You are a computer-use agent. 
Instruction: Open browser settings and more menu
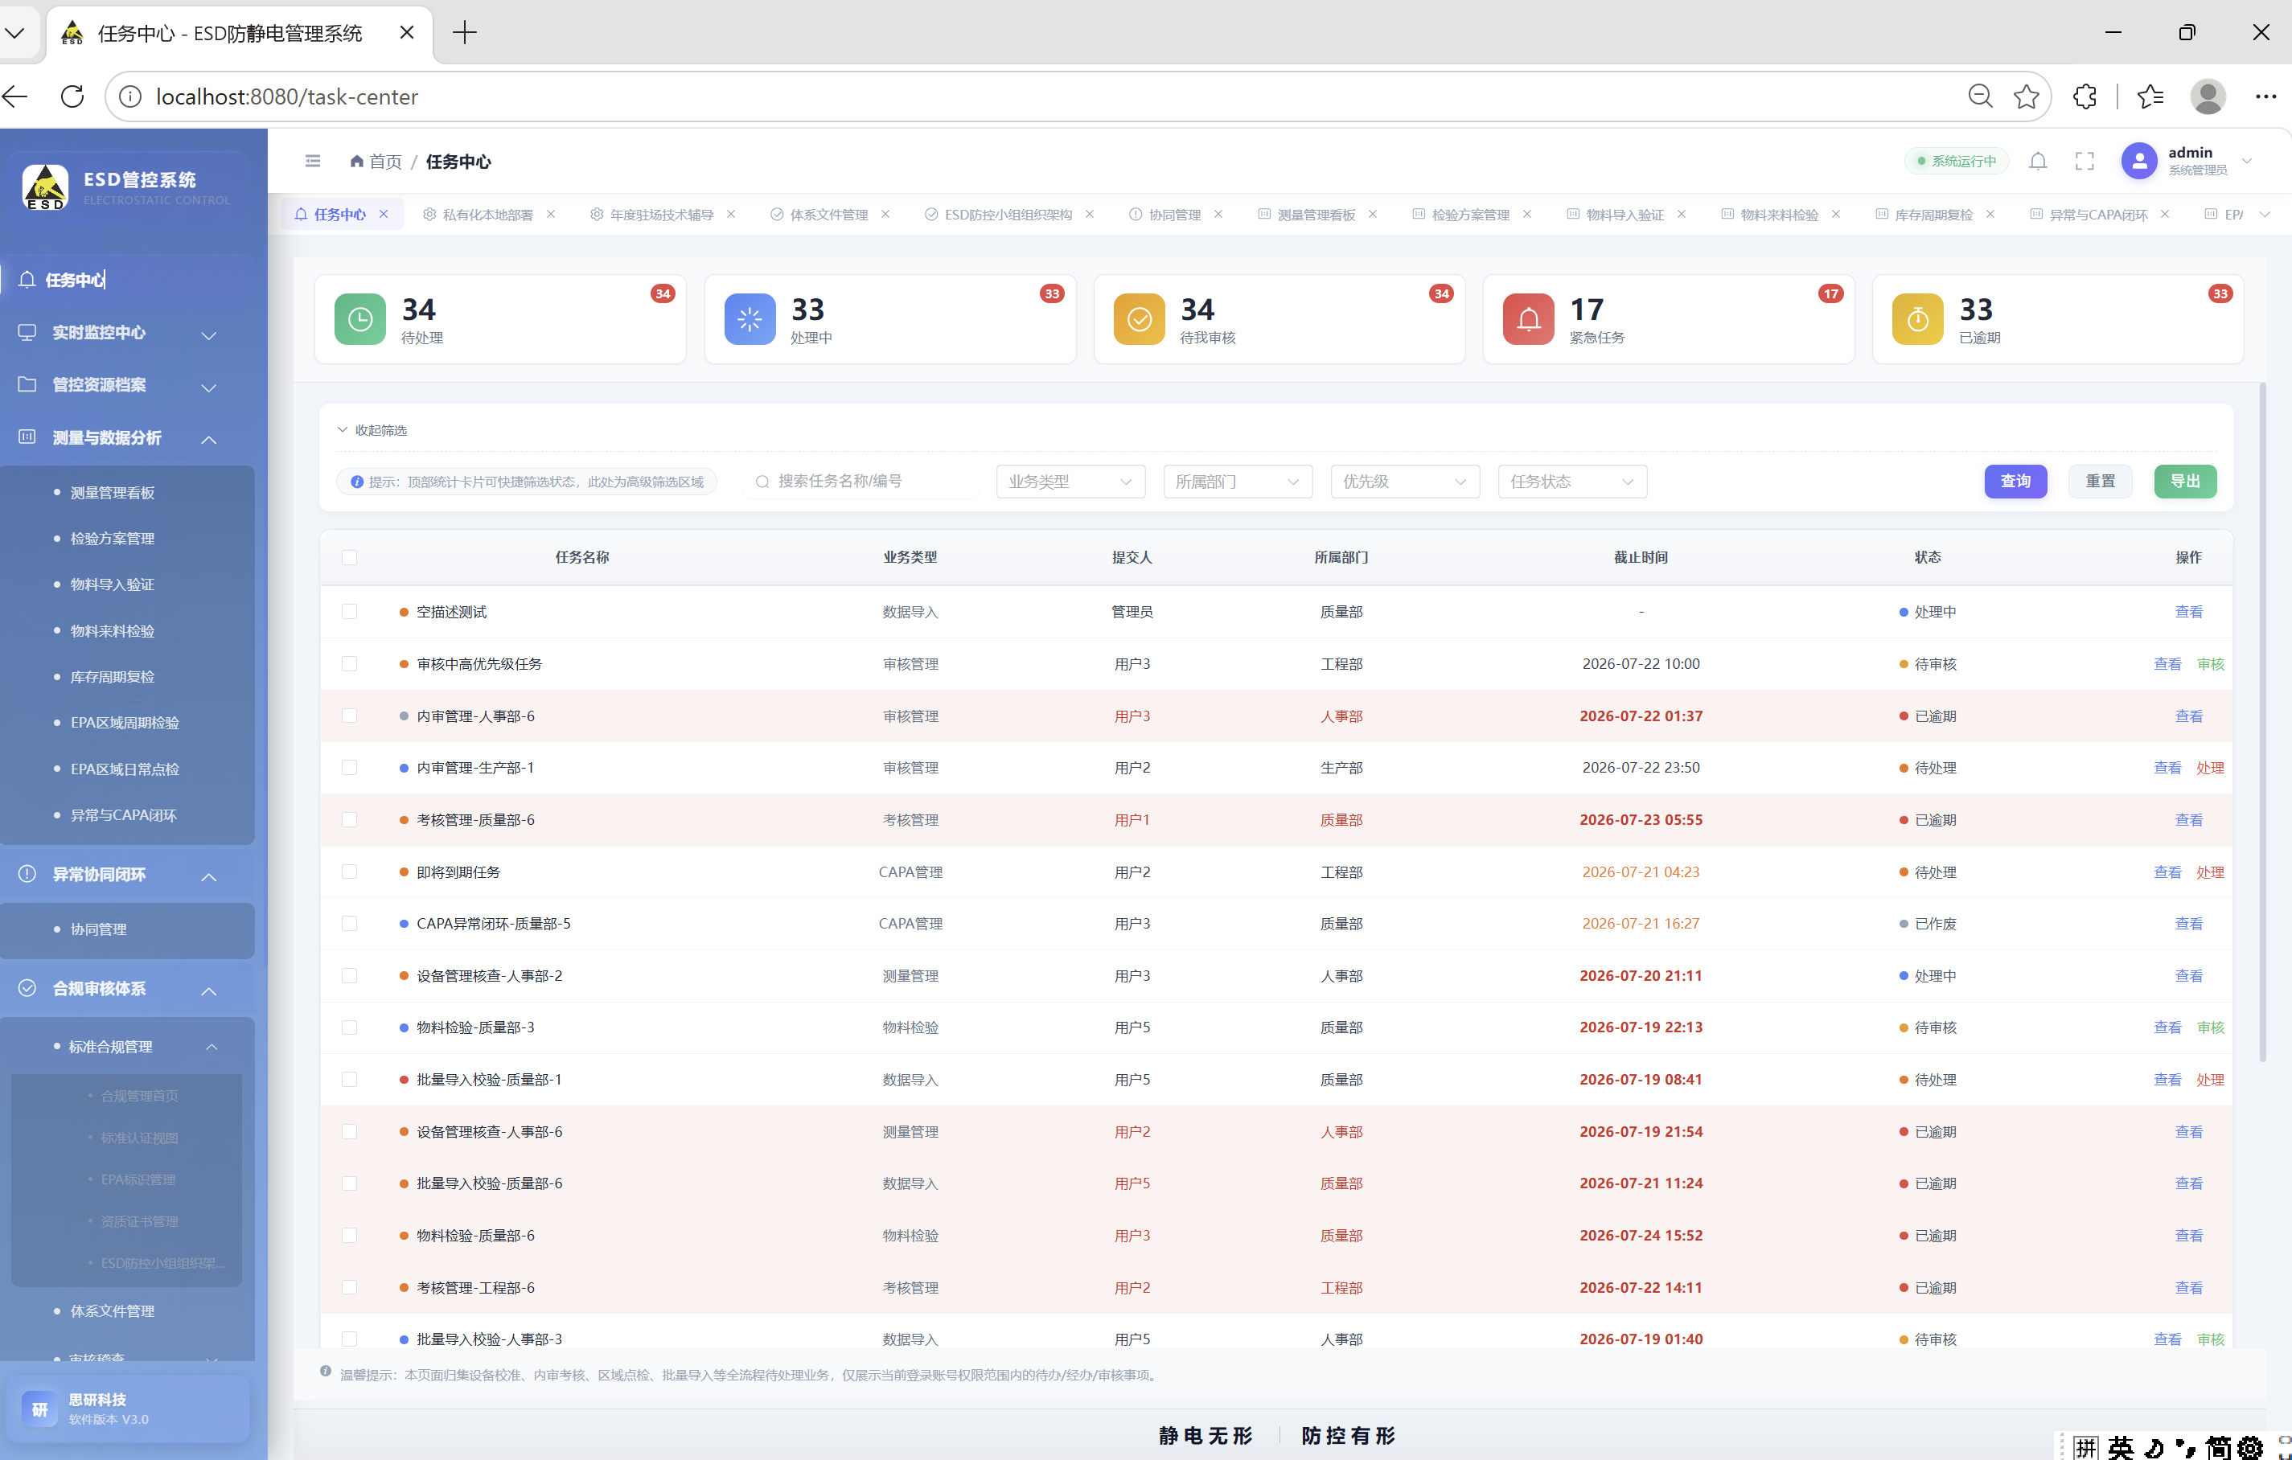coord(2265,96)
